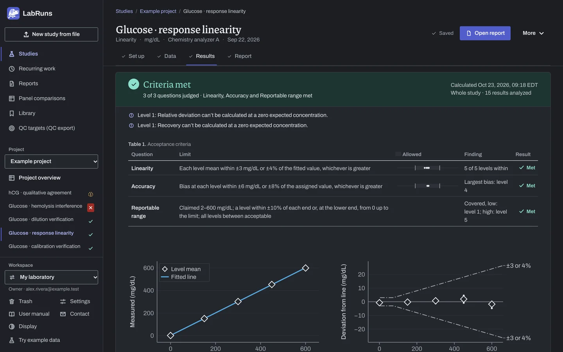The height and width of the screenshot is (352, 563).
Task: Follow the Studies breadcrumb link
Action: coord(124,11)
